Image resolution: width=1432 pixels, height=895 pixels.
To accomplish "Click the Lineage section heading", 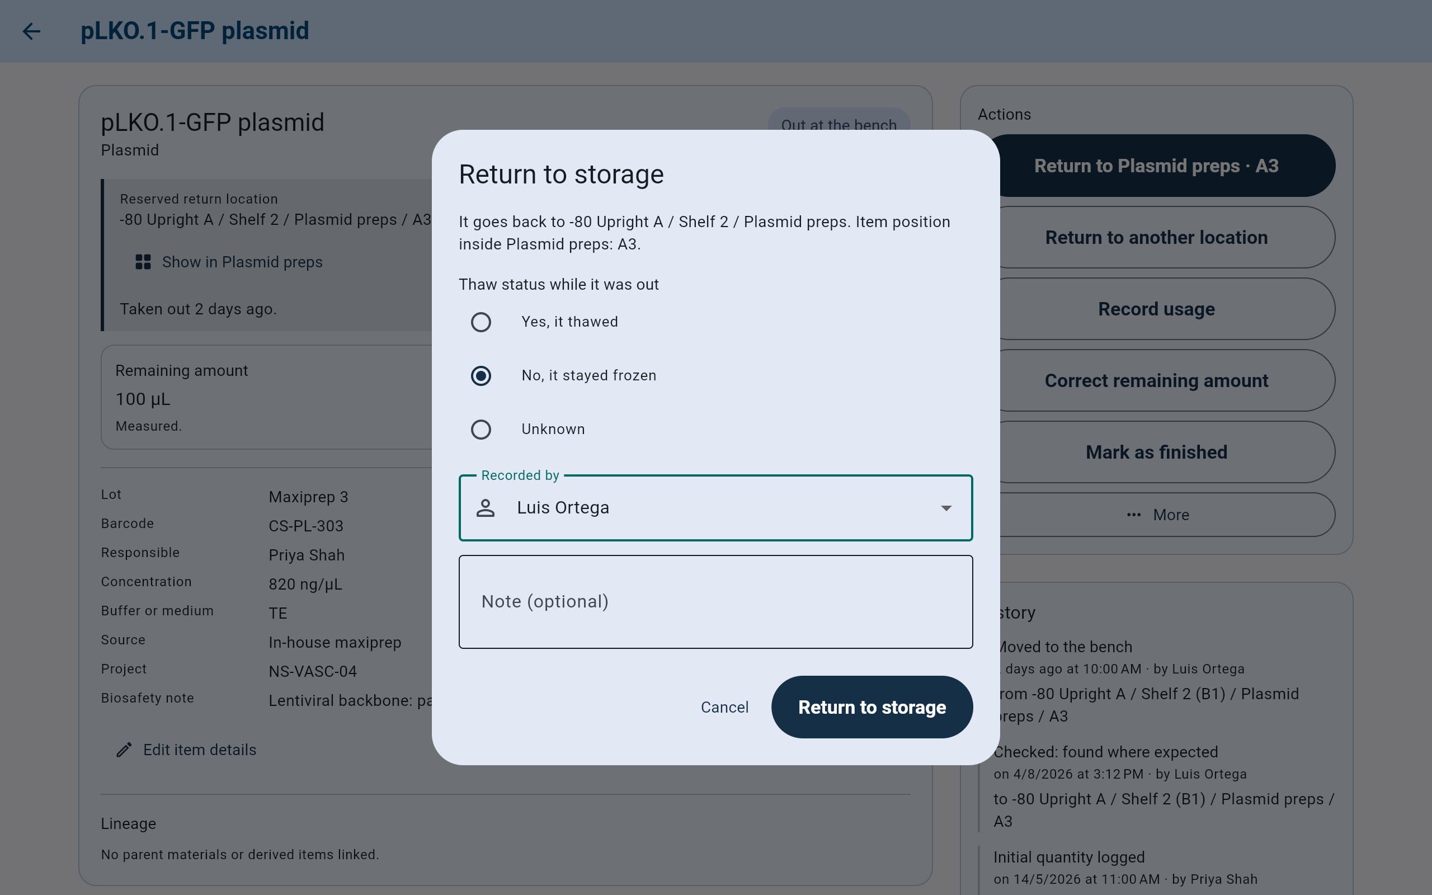I will (129, 823).
